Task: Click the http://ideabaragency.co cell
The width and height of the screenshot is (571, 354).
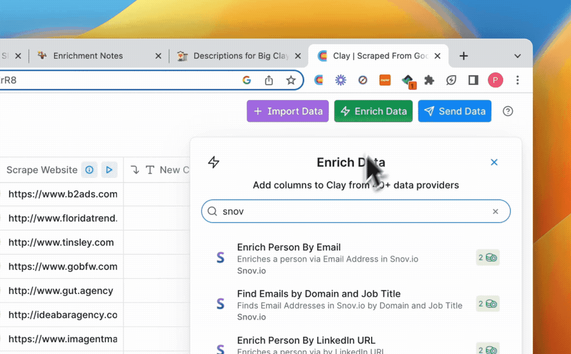Action: [x=61, y=315]
